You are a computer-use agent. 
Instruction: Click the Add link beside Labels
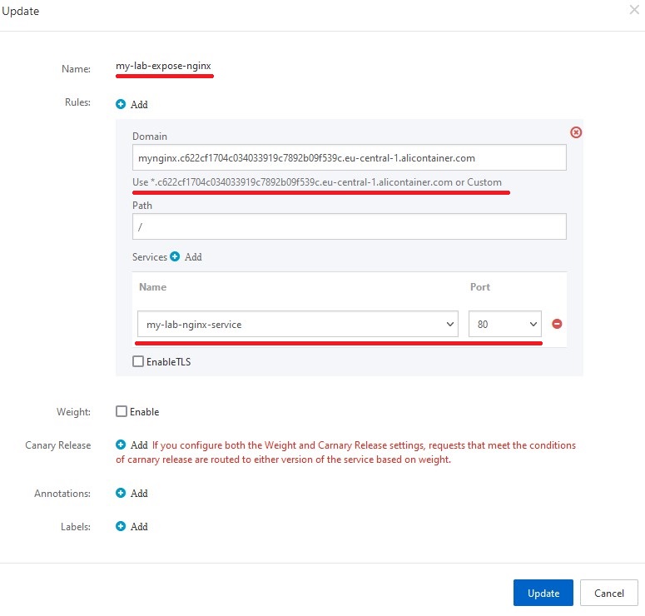tap(139, 527)
